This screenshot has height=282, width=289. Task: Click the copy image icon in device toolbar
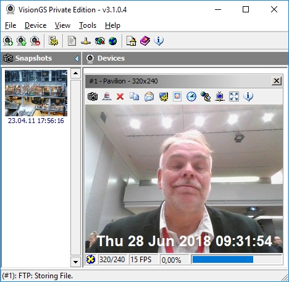[135, 96]
